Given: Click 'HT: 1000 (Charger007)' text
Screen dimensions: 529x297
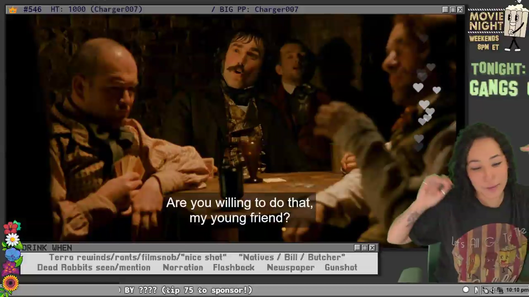Looking at the screenshot, I should coord(96,9).
